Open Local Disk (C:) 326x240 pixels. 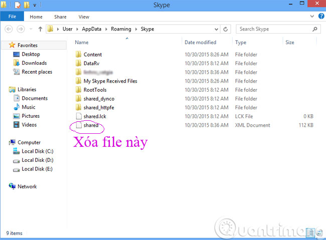tap(38, 151)
